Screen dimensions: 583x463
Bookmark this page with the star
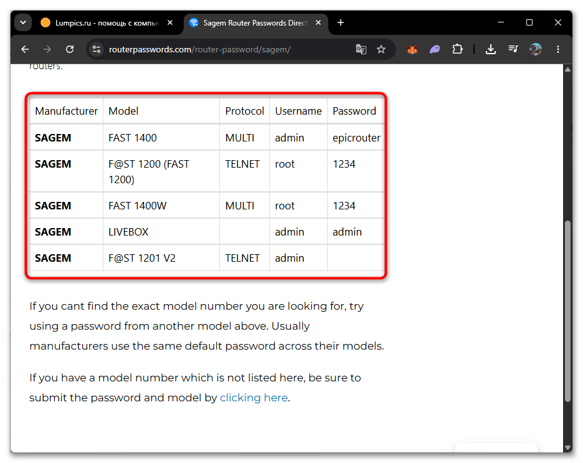click(381, 49)
